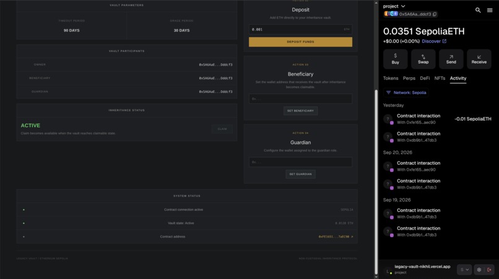Click the Vault state: Active row
Screen dimensions: 499x279
tap(187, 223)
